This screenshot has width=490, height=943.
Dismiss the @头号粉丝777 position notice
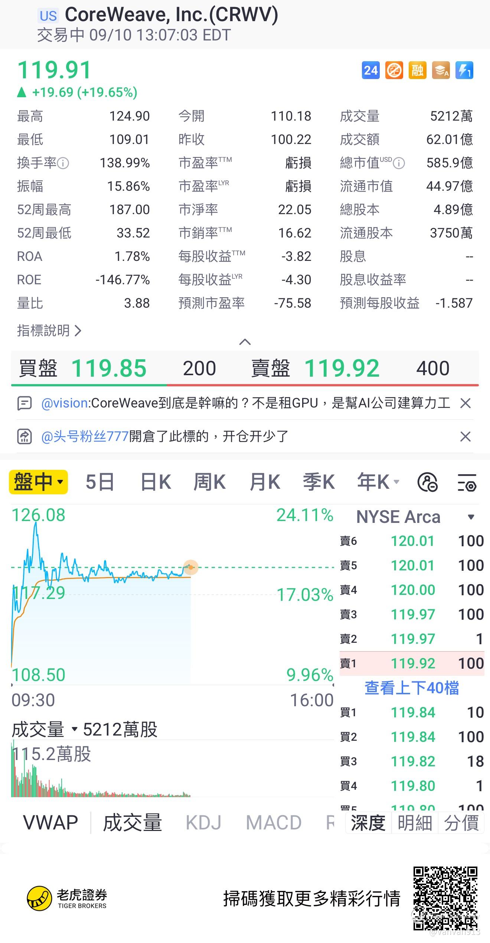[x=465, y=436]
